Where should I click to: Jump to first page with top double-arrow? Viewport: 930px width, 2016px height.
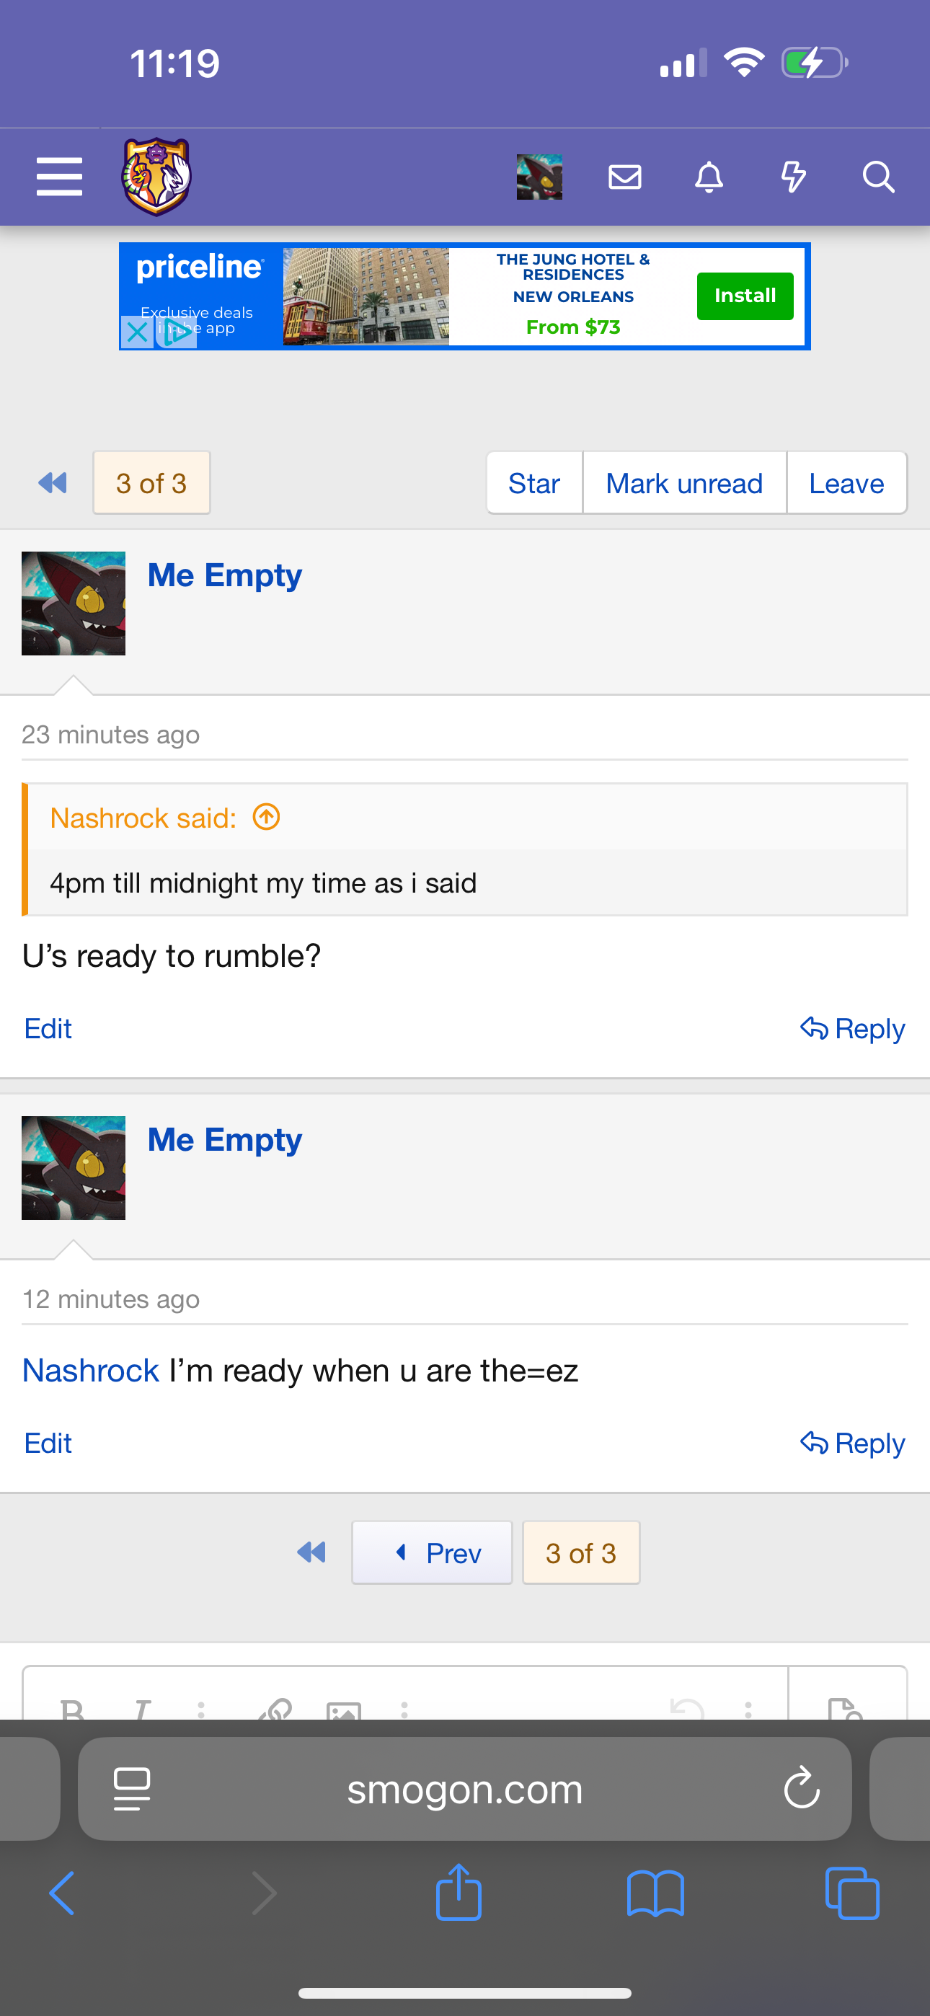pyautogui.click(x=53, y=483)
